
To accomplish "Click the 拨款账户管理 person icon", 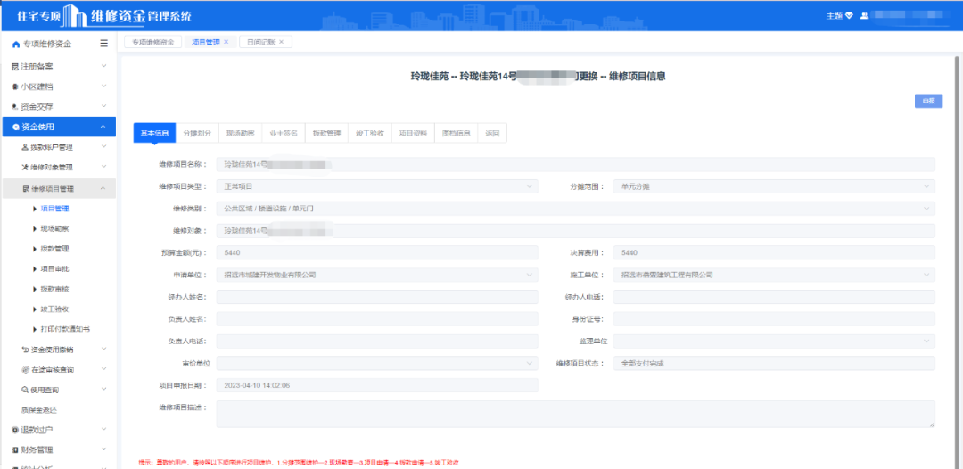I will (x=25, y=147).
